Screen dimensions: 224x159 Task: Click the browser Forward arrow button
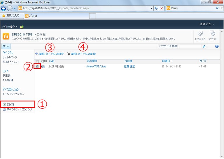(10, 8)
